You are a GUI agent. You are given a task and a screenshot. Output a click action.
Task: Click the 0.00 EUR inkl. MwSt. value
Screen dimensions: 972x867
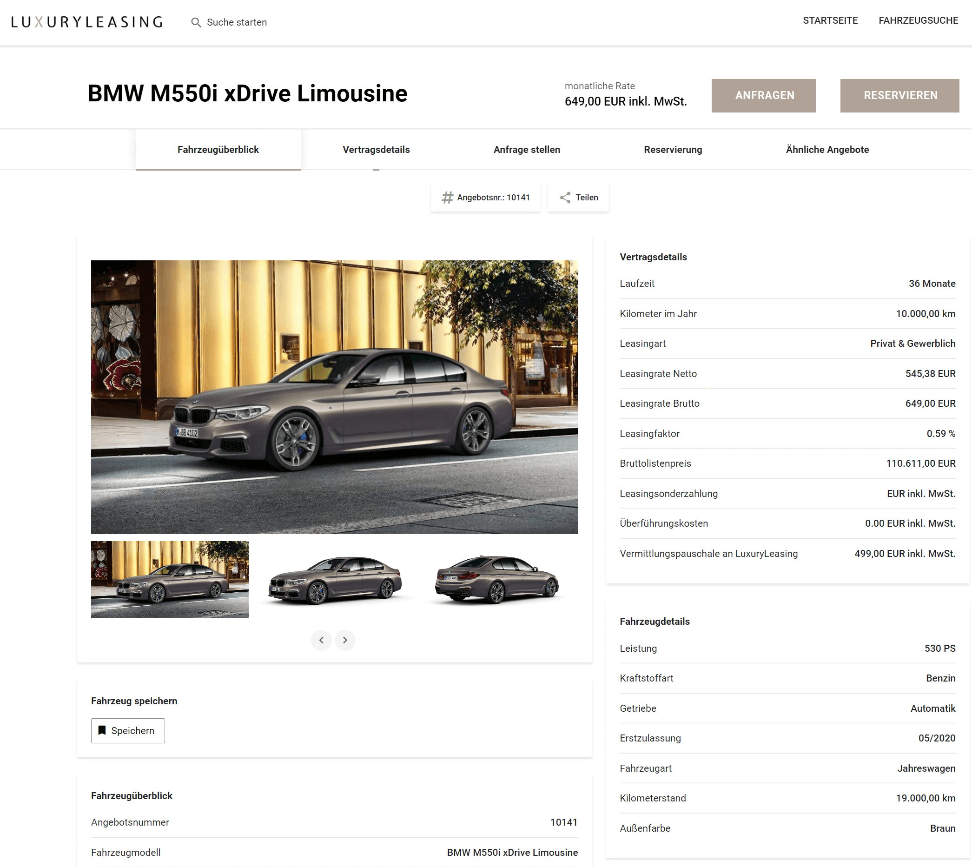(x=911, y=523)
